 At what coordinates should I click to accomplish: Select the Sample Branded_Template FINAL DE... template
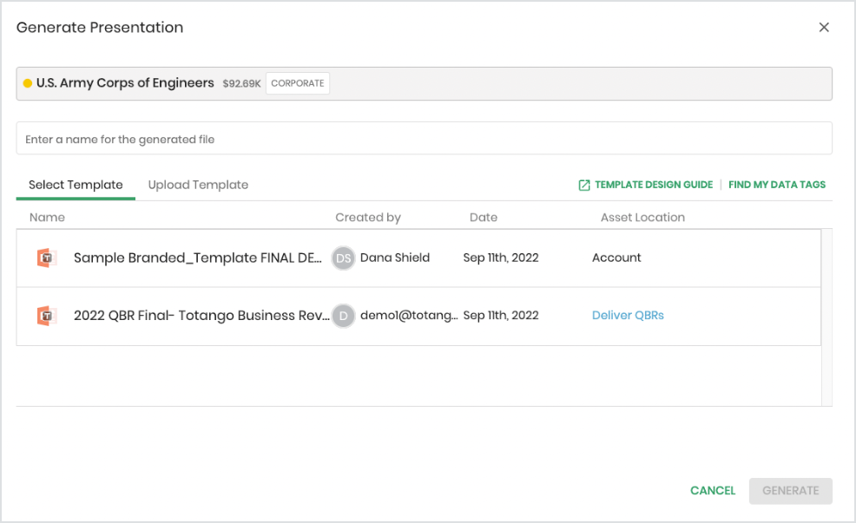coord(418,258)
